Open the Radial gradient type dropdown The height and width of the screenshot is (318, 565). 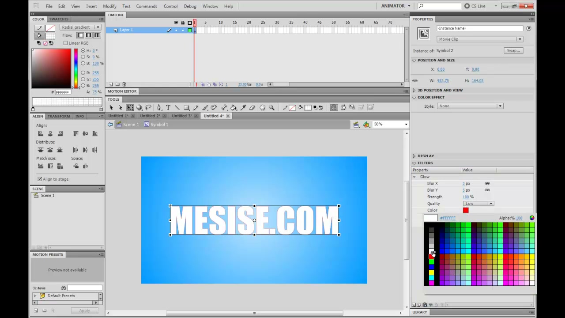point(80,27)
